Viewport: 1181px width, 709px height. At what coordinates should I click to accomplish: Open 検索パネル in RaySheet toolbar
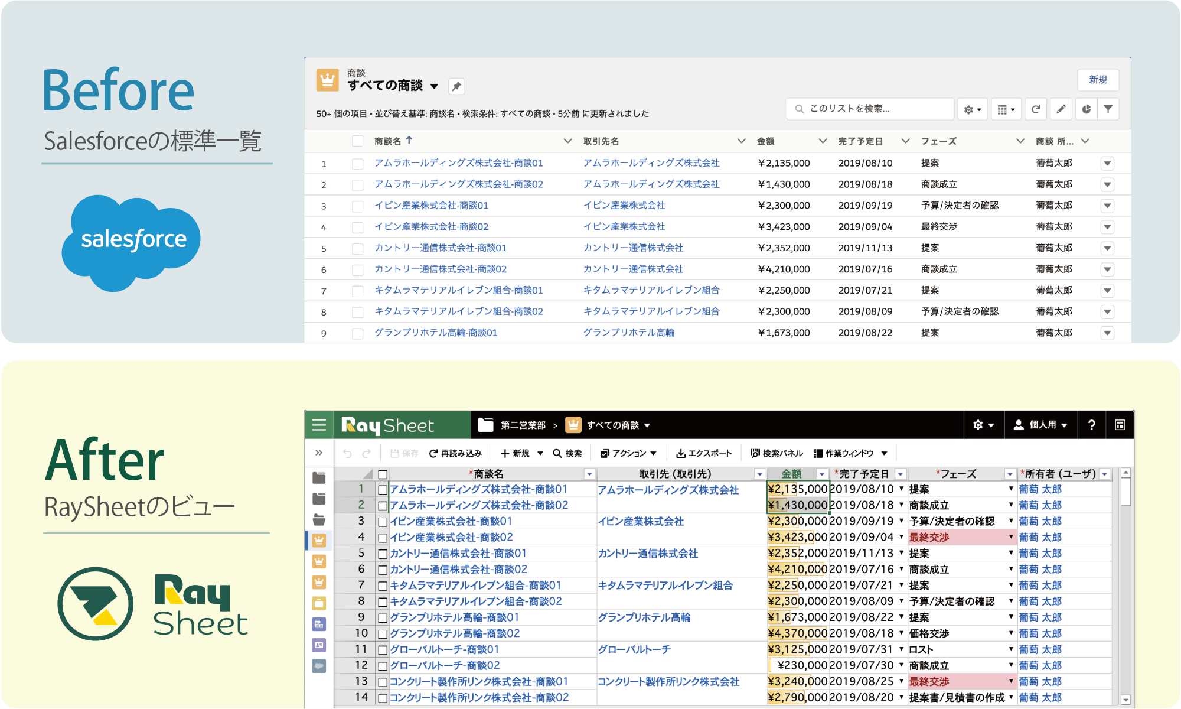click(777, 453)
